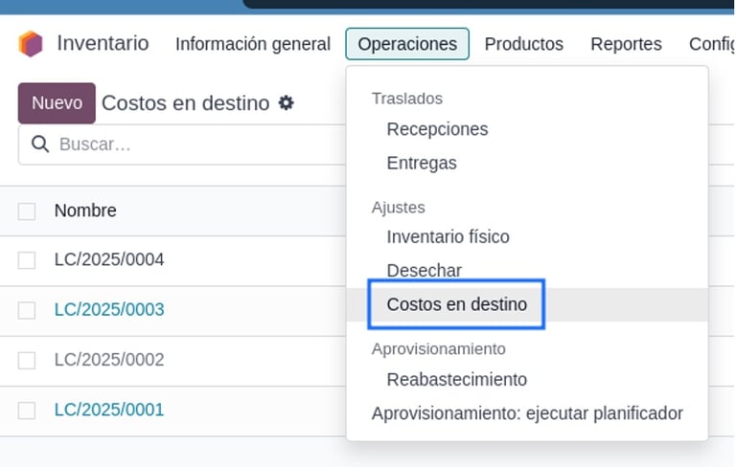The width and height of the screenshot is (736, 467).
Task: Expand the Reportes menu
Action: [x=626, y=44]
